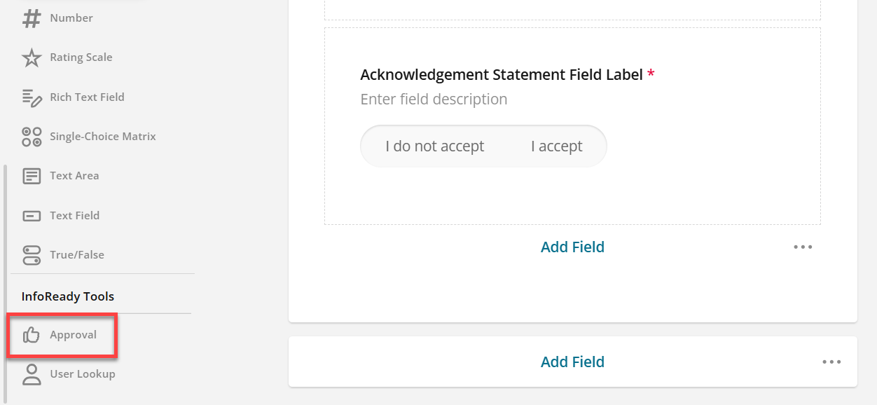This screenshot has width=877, height=405.
Task: Click Add Field under the acknowledgement statement
Action: 572,247
